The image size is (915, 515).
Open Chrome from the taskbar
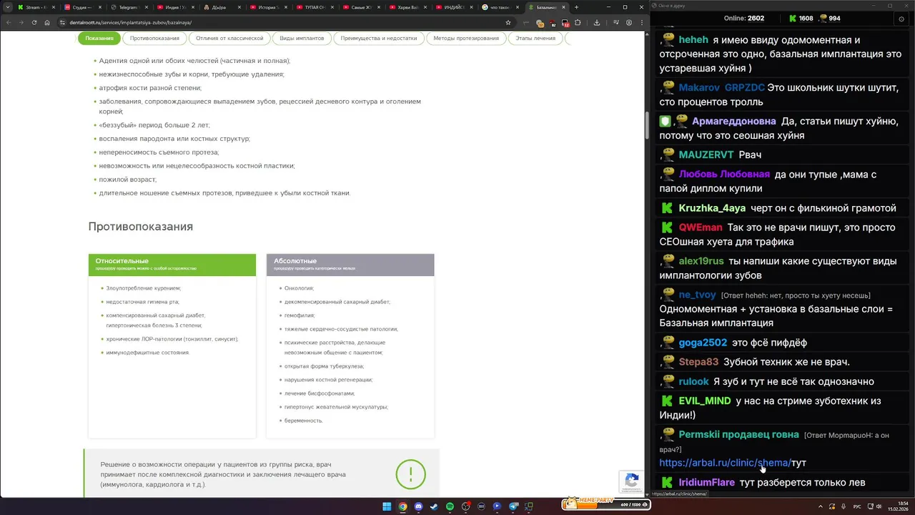[402, 506]
